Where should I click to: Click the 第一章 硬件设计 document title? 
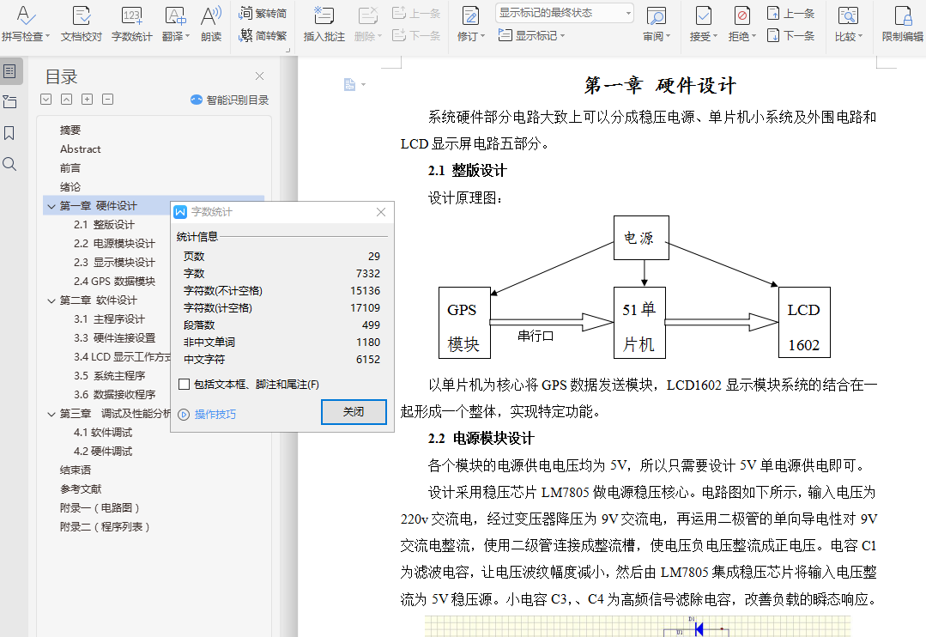(x=660, y=86)
